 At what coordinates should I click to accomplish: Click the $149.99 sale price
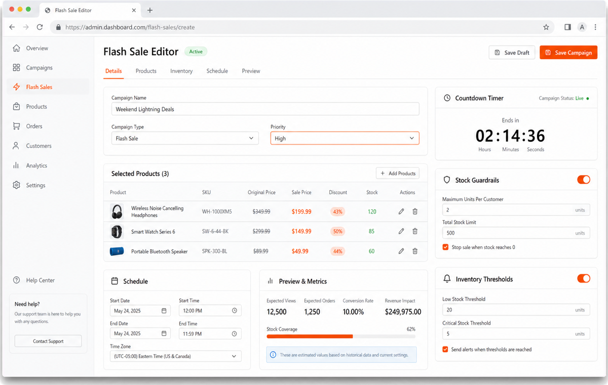click(301, 231)
